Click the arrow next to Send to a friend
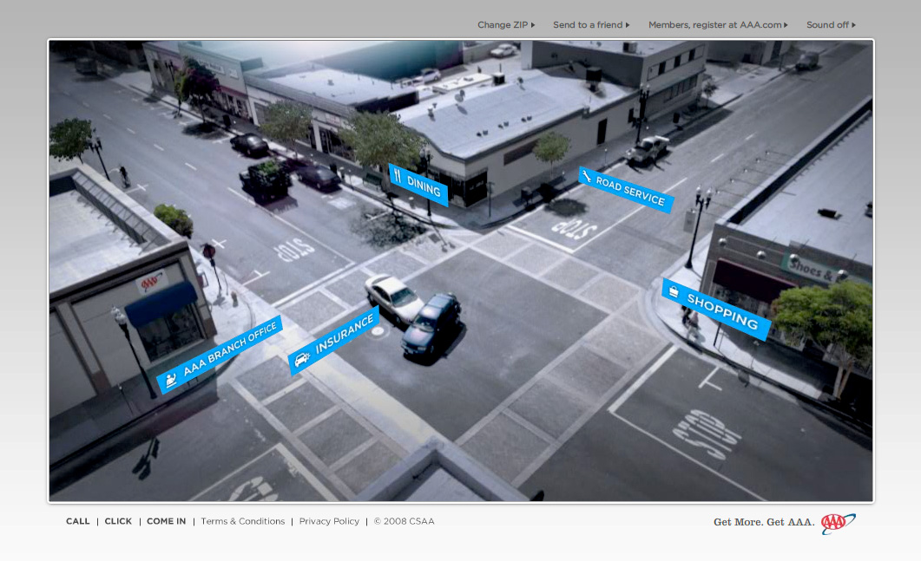This screenshot has width=921, height=561. [x=628, y=25]
